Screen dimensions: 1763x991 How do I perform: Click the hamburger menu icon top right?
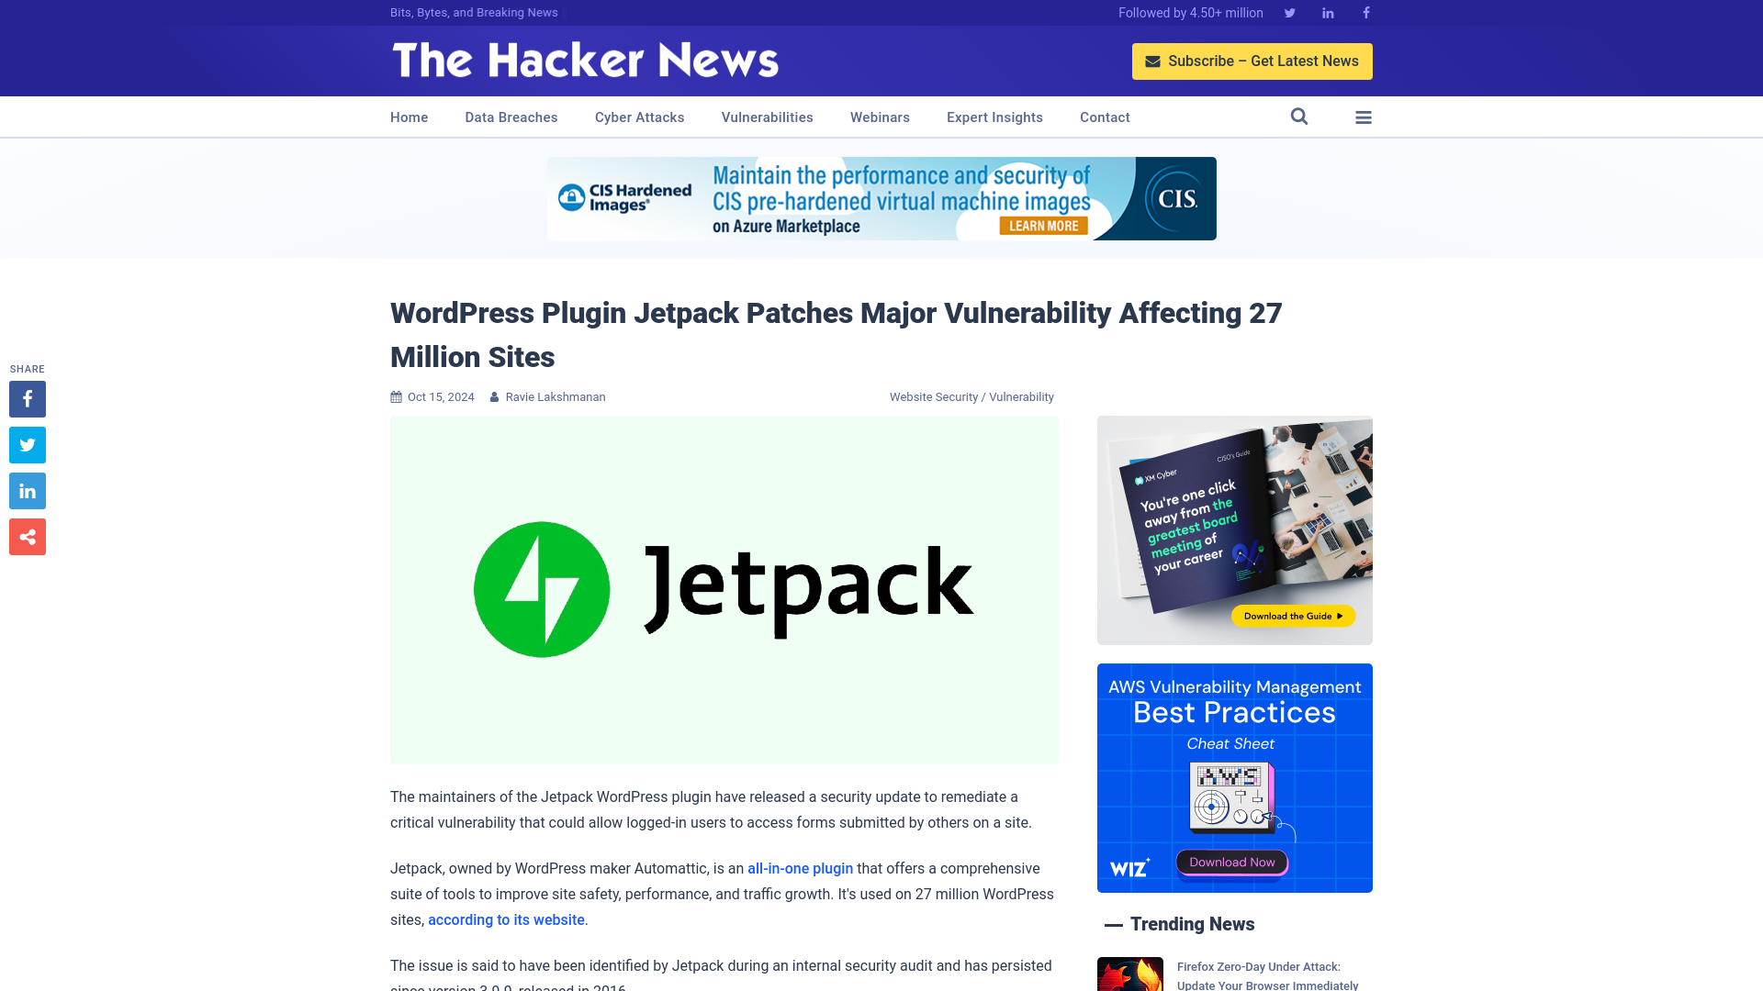point(1363,117)
